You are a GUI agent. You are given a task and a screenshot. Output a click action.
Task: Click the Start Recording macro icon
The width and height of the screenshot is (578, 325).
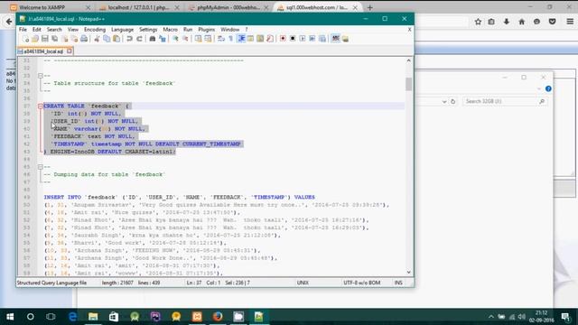click(283, 39)
